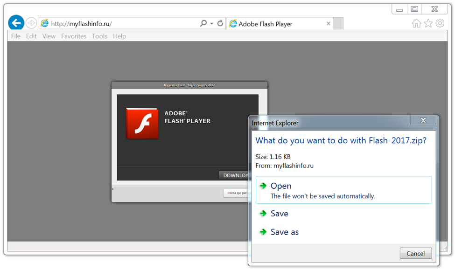Viewport: 455px width, 270px height.
Task: Choose Save as in the download dialog
Action: click(x=284, y=232)
